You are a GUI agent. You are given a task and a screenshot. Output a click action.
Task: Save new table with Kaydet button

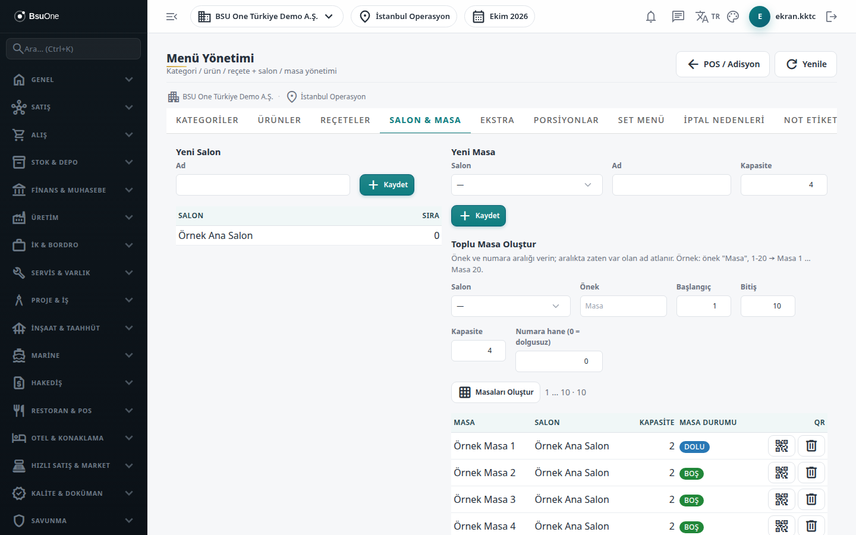click(x=479, y=216)
